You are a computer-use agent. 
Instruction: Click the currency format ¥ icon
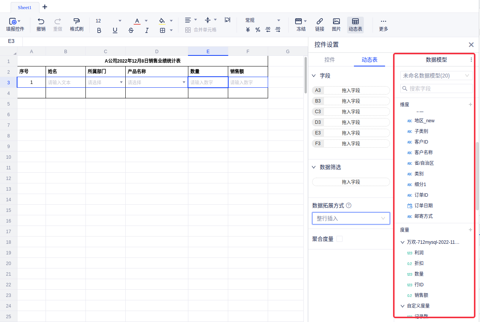[x=248, y=30]
